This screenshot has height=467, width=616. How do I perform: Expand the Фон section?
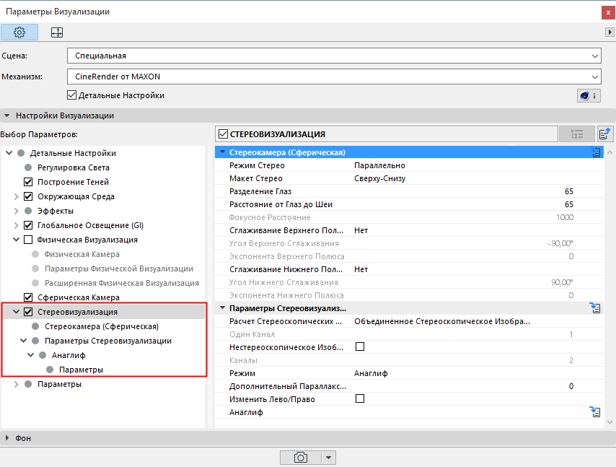coord(7,437)
